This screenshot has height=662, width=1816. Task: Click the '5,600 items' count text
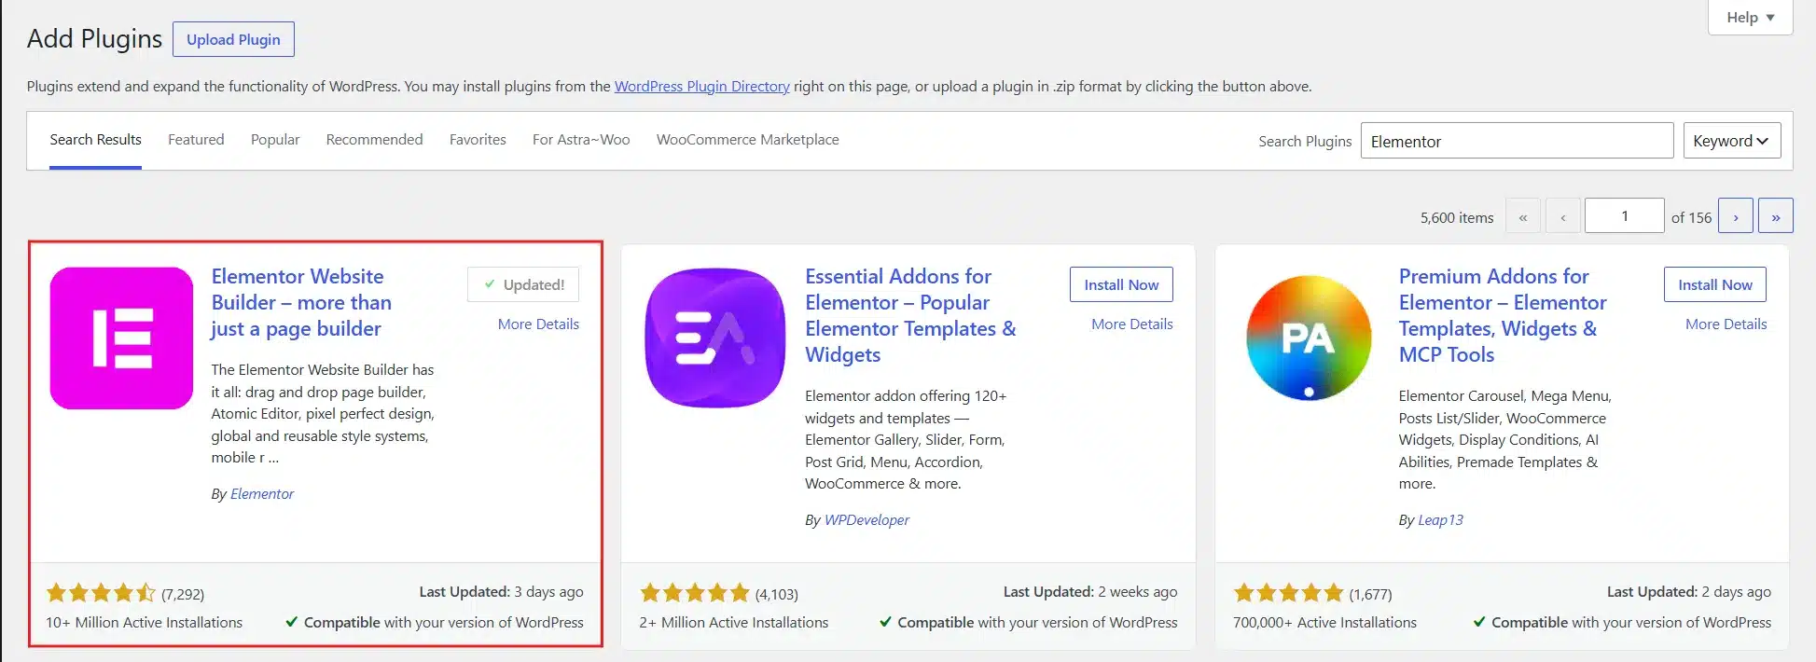coord(1457,218)
